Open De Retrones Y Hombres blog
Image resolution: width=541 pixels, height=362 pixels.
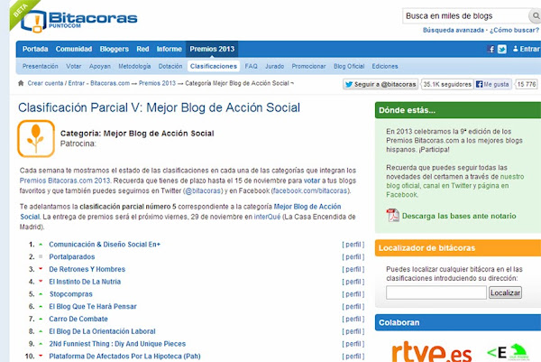pos(87,269)
